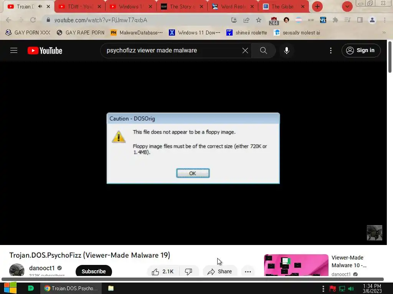
Task: Open the YouTube guide hamburger menu
Action: coord(14,51)
